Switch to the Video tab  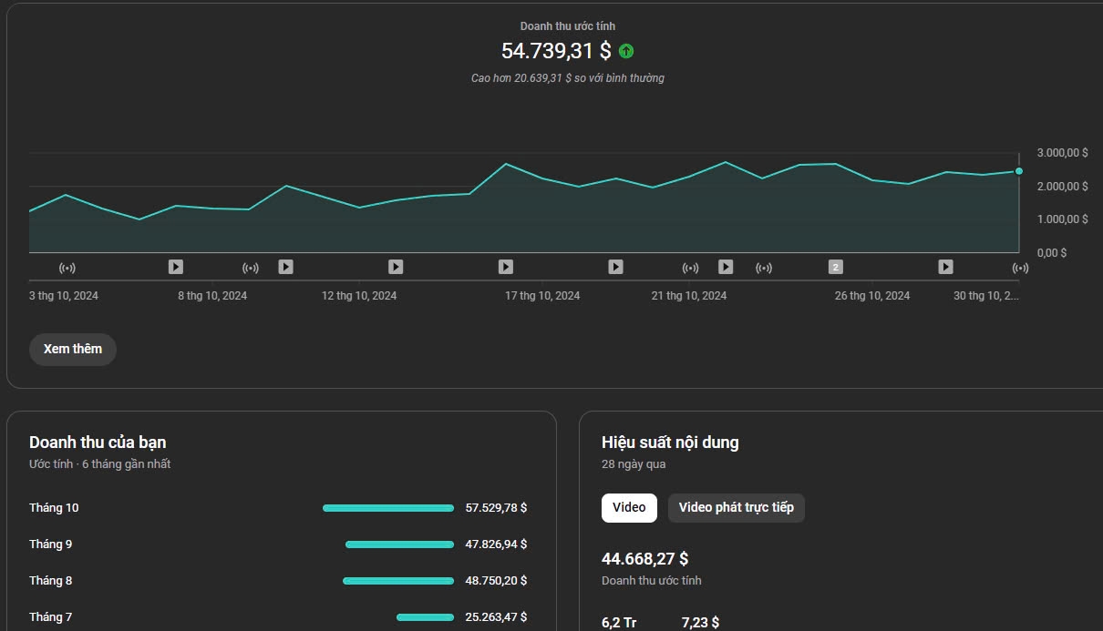[x=629, y=508]
